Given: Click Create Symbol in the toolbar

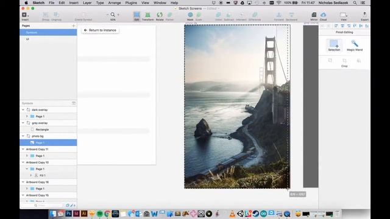Looking at the screenshot, I should coord(83,16).
